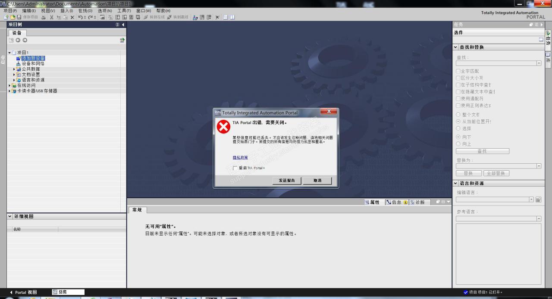Image resolution: width=552 pixels, height=299 pixels.
Task: Switch to Portal 视图 at bottom left
Action: (23, 292)
